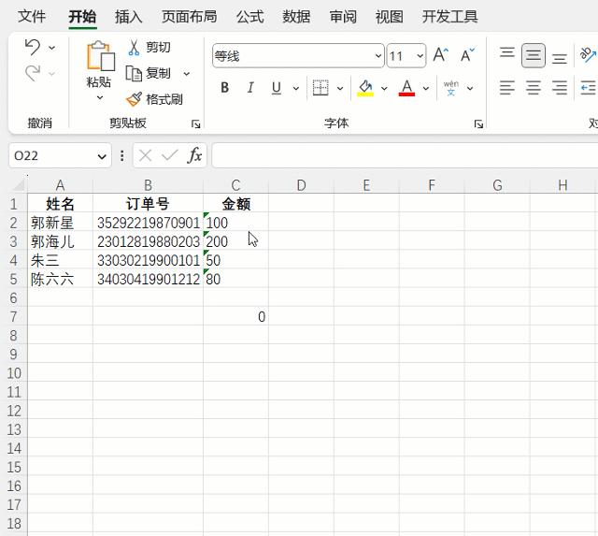Viewport: 598px width, 536px height.
Task: Select the Format Painter (格式刷) brush
Action: [x=134, y=99]
